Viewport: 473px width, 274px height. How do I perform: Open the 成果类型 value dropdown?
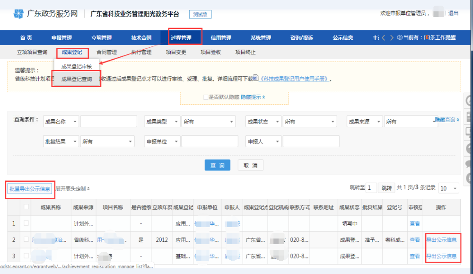[x=209, y=122]
